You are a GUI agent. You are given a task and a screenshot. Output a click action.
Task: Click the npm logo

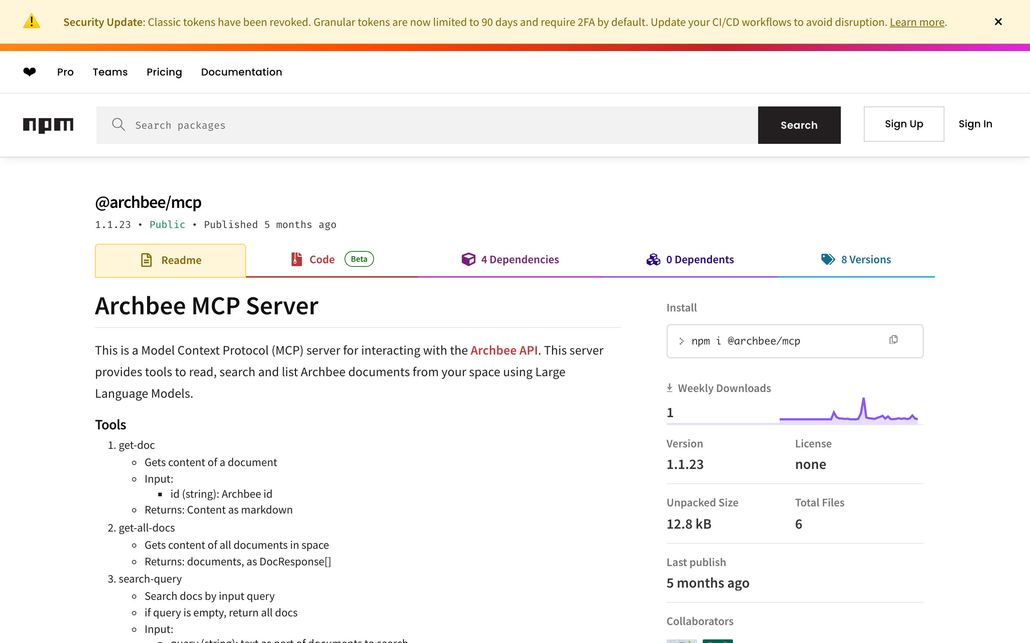click(48, 125)
